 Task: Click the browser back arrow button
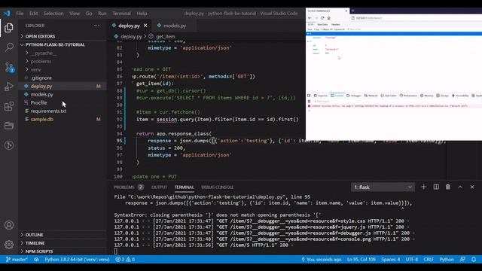pyautogui.click(x=310, y=18)
